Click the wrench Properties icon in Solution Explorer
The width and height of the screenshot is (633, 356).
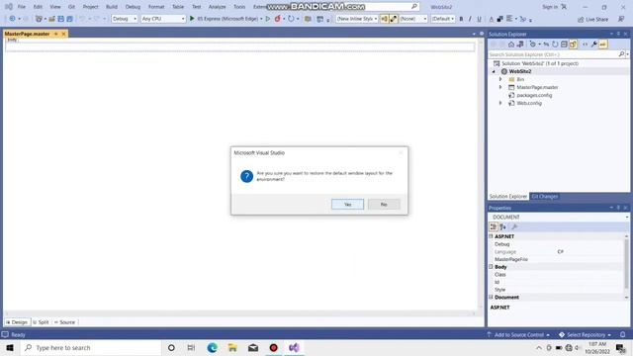593,44
